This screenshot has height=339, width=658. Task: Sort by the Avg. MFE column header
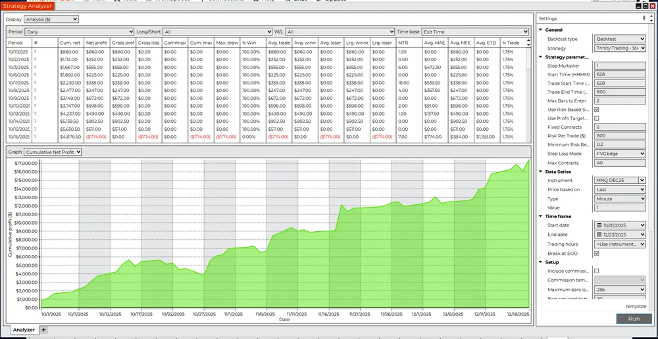point(461,43)
